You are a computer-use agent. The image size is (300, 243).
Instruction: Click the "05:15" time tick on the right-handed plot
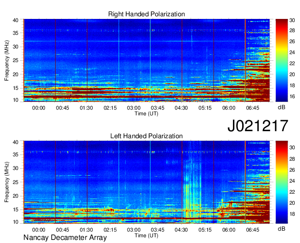coord(205,108)
